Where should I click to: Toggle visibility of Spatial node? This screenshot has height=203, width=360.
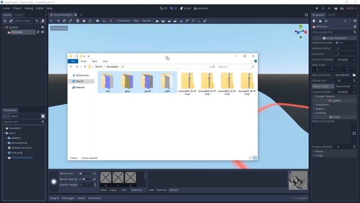click(x=43, y=27)
